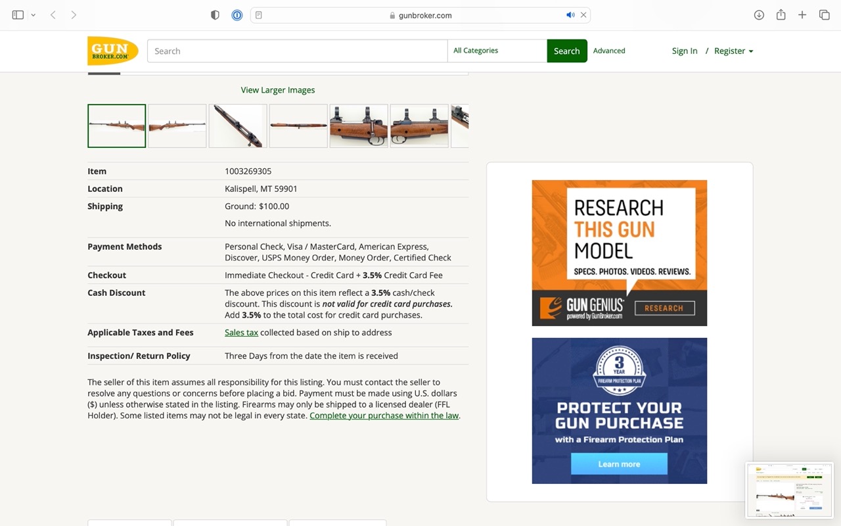
Task: Select the fifth action close-up thumbnail
Action: tap(359, 126)
